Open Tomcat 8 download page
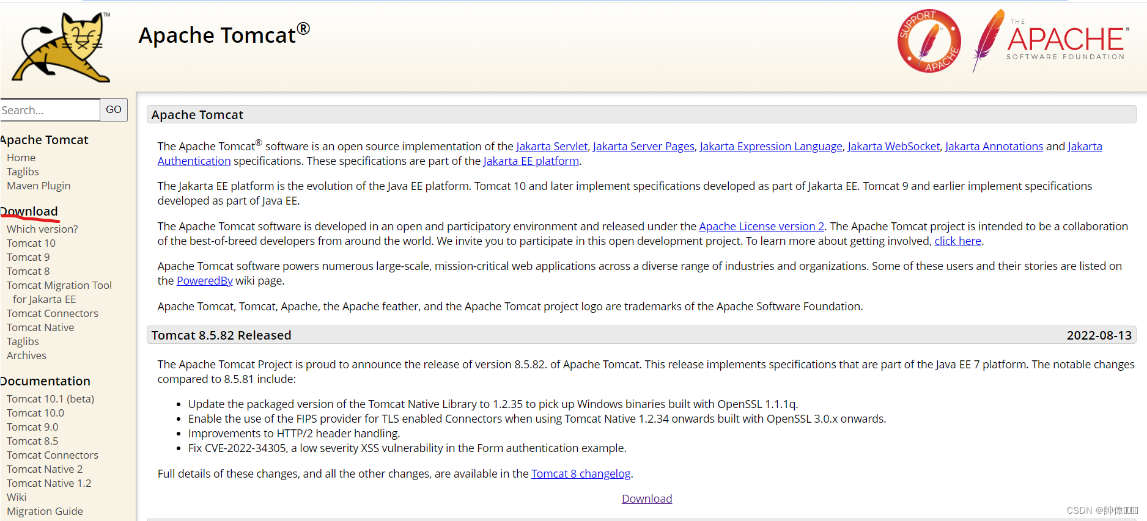Screen dimensions: 1147x521 tap(28, 271)
